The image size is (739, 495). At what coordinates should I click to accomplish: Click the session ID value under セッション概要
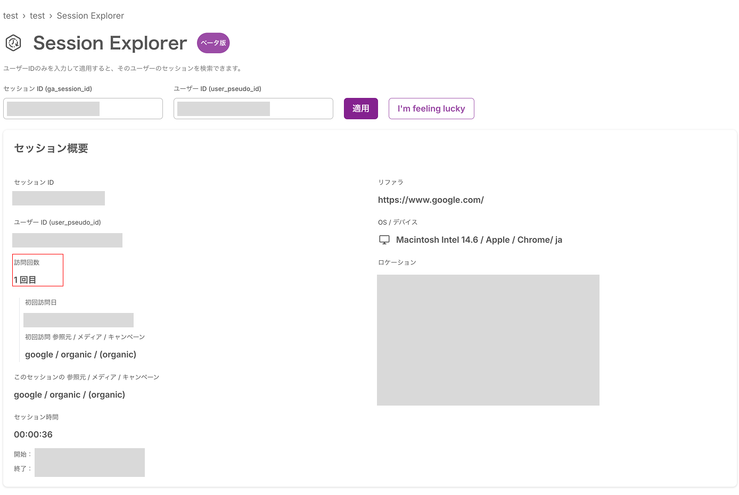[x=58, y=198]
